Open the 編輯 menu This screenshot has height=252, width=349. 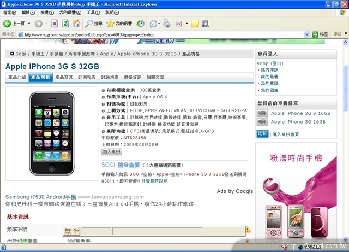pyautogui.click(x=28, y=13)
